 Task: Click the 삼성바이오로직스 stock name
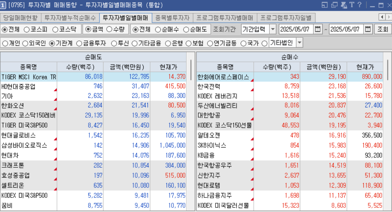click(24, 145)
